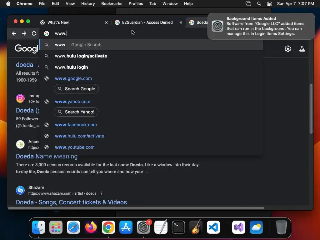The height and width of the screenshot is (240, 320).
Task: Select the www.youtube.com suggestion
Action: pyautogui.click(x=151, y=147)
